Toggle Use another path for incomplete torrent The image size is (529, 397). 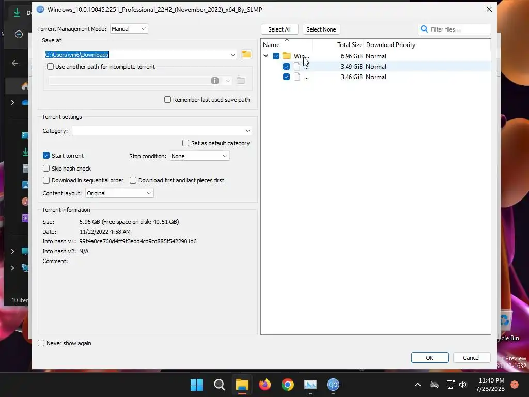click(50, 67)
